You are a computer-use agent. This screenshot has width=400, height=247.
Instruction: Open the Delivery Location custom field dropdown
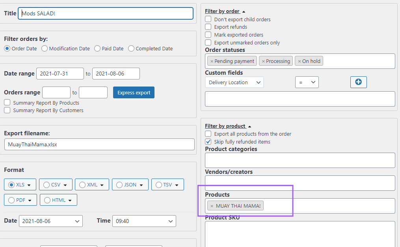pyautogui.click(x=234, y=82)
